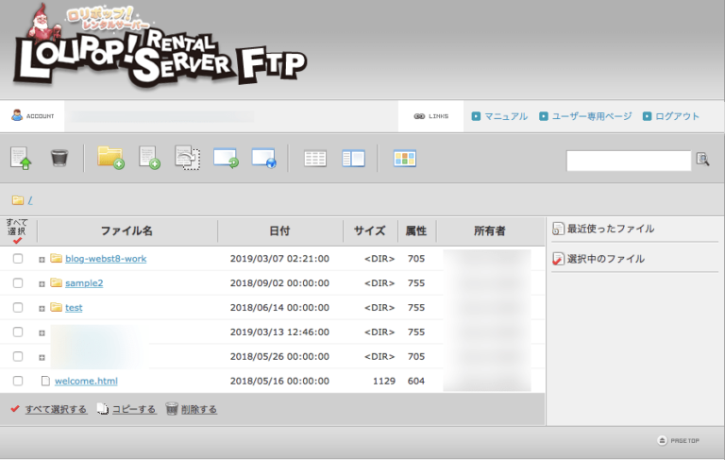Image resolution: width=725 pixels, height=460 pixels.
Task: Click the test folder icon
Action: point(56,307)
